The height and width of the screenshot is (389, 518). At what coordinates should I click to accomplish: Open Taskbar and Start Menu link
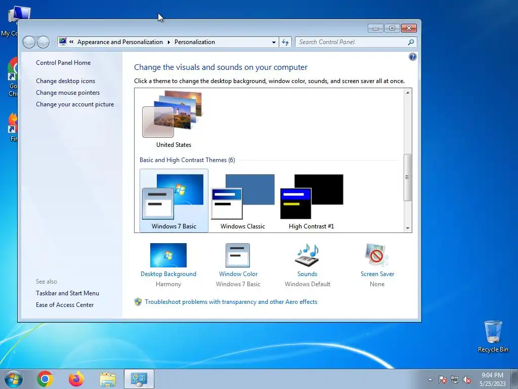click(x=67, y=293)
